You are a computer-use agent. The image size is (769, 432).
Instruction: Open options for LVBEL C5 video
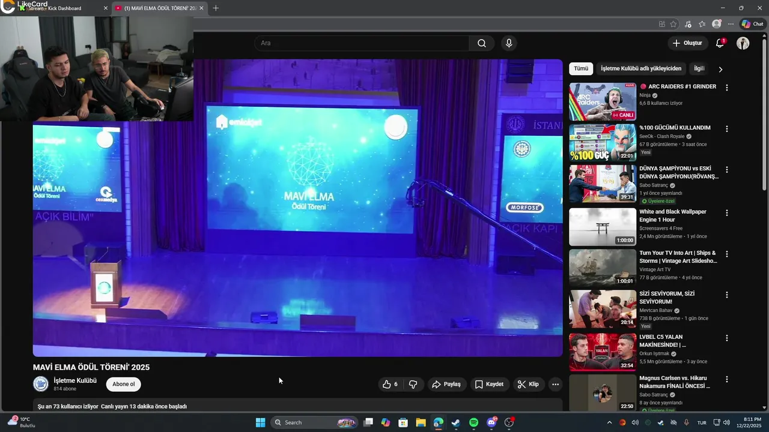[727, 338]
